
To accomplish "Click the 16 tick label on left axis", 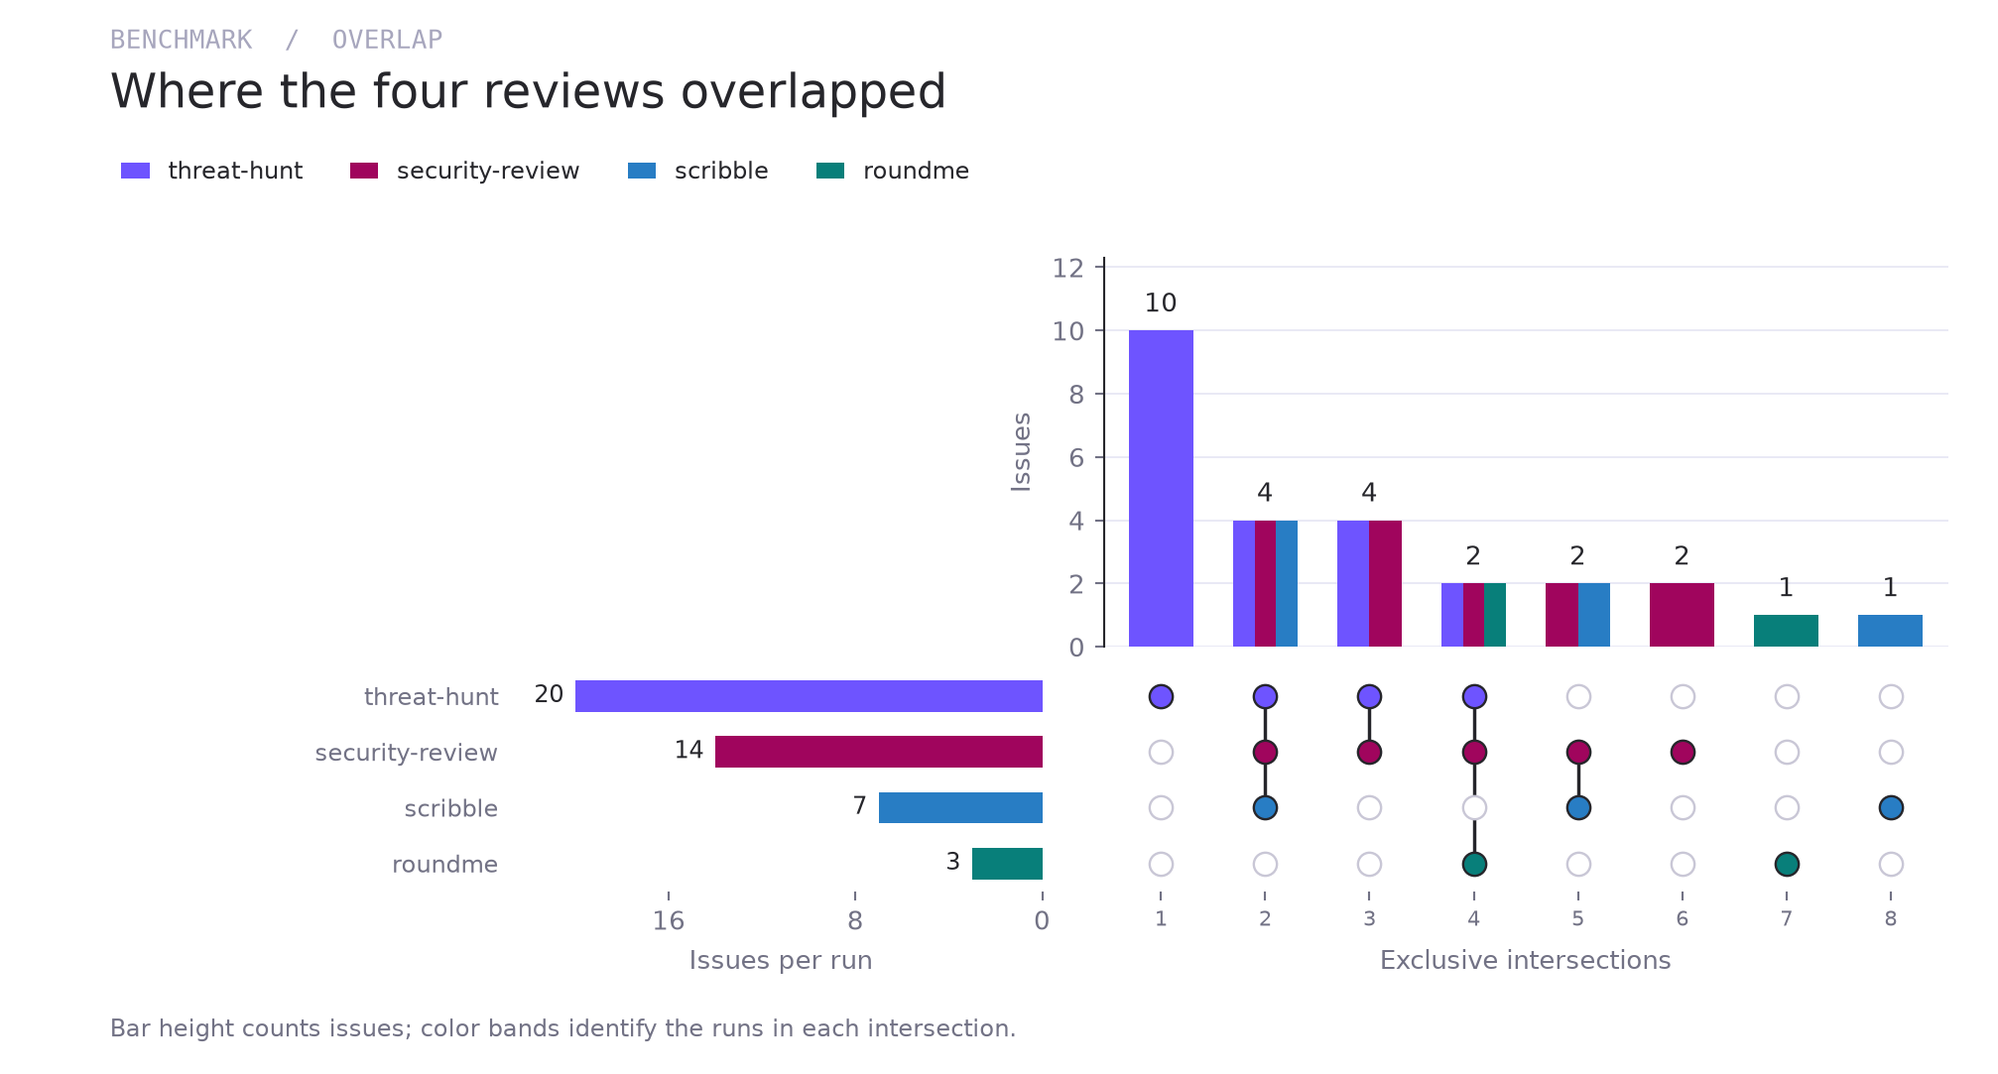I will pos(669,921).
